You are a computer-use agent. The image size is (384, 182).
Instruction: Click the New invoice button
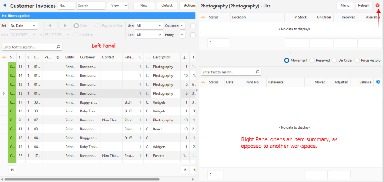(x=144, y=6)
